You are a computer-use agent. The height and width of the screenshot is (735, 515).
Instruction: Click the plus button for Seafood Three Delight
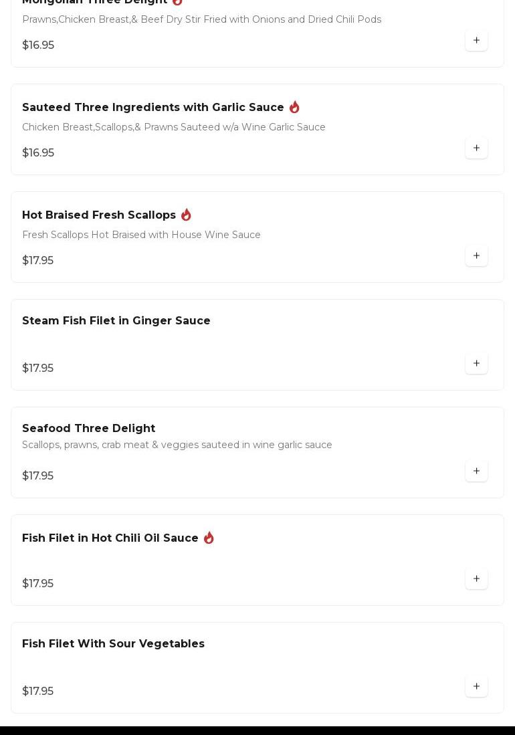tap(476, 471)
